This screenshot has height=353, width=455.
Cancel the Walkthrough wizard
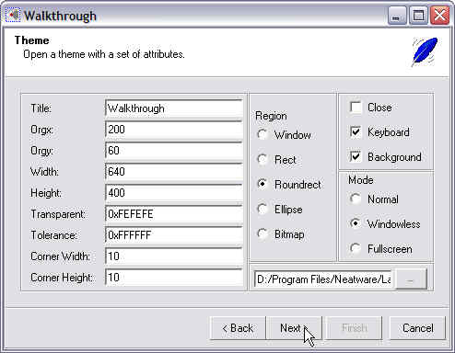(417, 328)
